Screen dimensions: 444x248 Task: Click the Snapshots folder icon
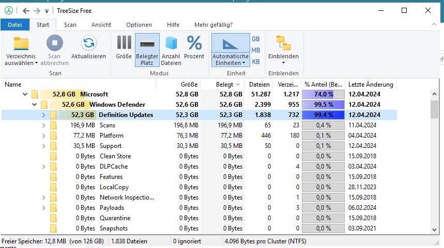coord(53,228)
